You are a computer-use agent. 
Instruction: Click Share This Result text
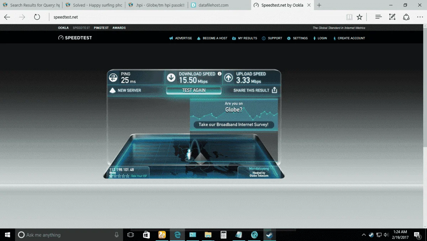[251, 90]
